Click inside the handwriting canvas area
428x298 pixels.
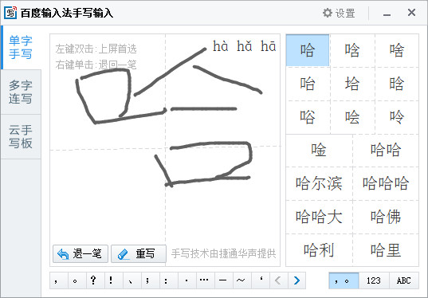pos(165,150)
